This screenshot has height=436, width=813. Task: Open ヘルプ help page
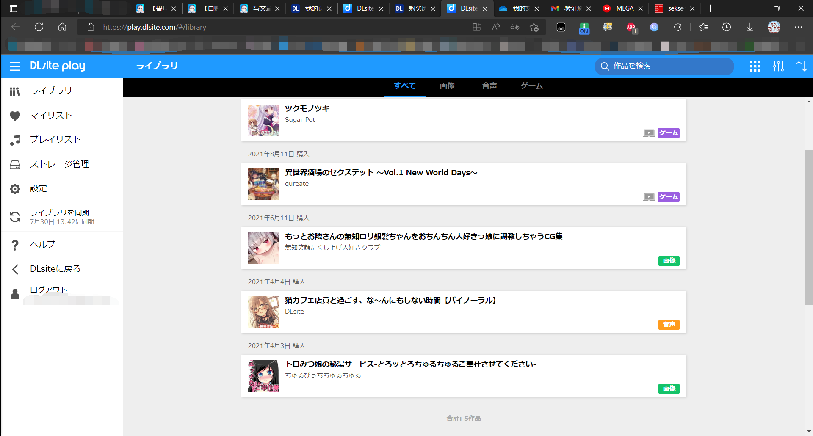pyautogui.click(x=42, y=245)
